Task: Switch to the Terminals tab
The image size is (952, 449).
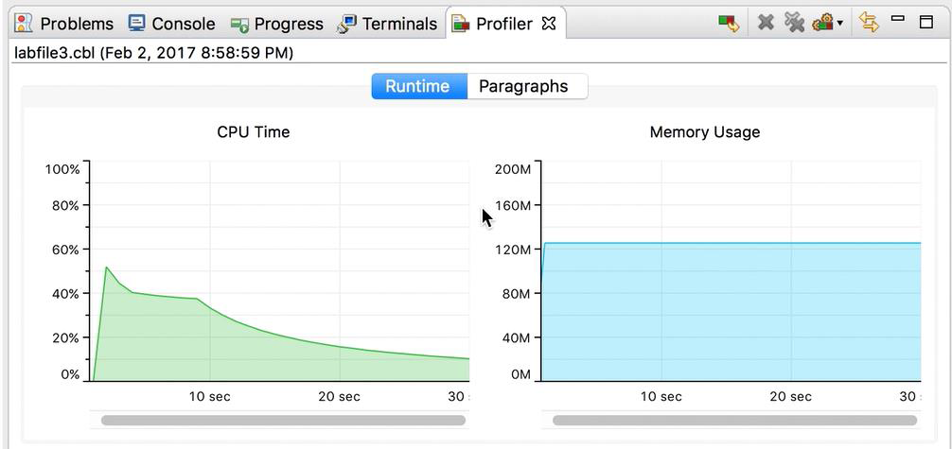Action: pyautogui.click(x=388, y=24)
